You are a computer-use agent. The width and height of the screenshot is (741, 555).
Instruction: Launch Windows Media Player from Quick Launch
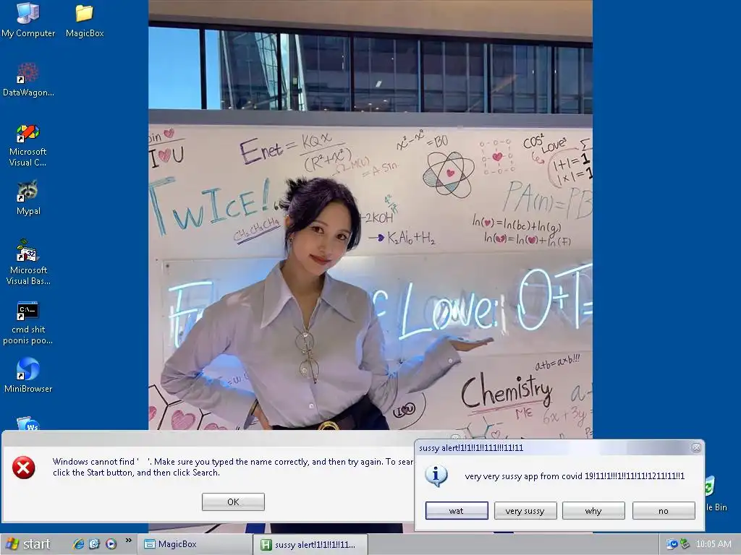click(x=111, y=544)
